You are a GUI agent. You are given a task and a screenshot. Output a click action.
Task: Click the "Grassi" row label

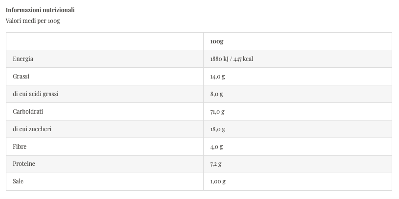click(x=21, y=77)
